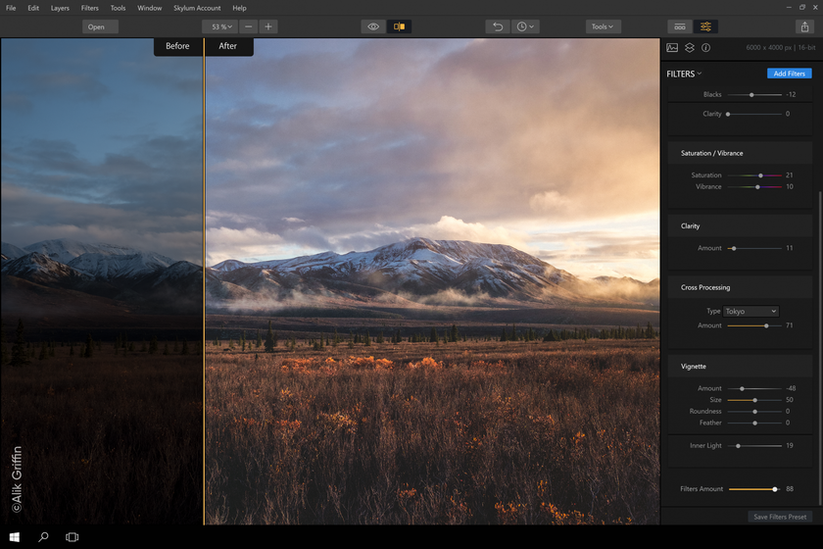Image resolution: width=823 pixels, height=549 pixels.
Task: Open the Edit menu
Action: 33,8
